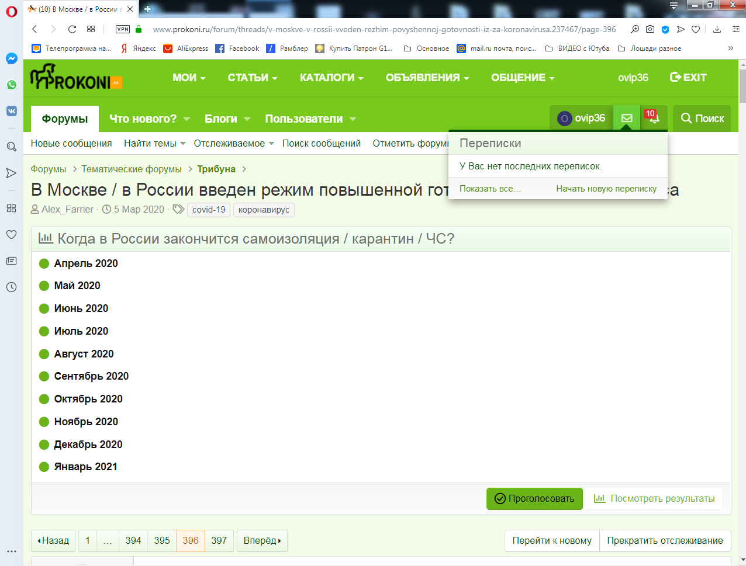
Task: Select Январь 2021 as your poll answer
Action: point(44,467)
